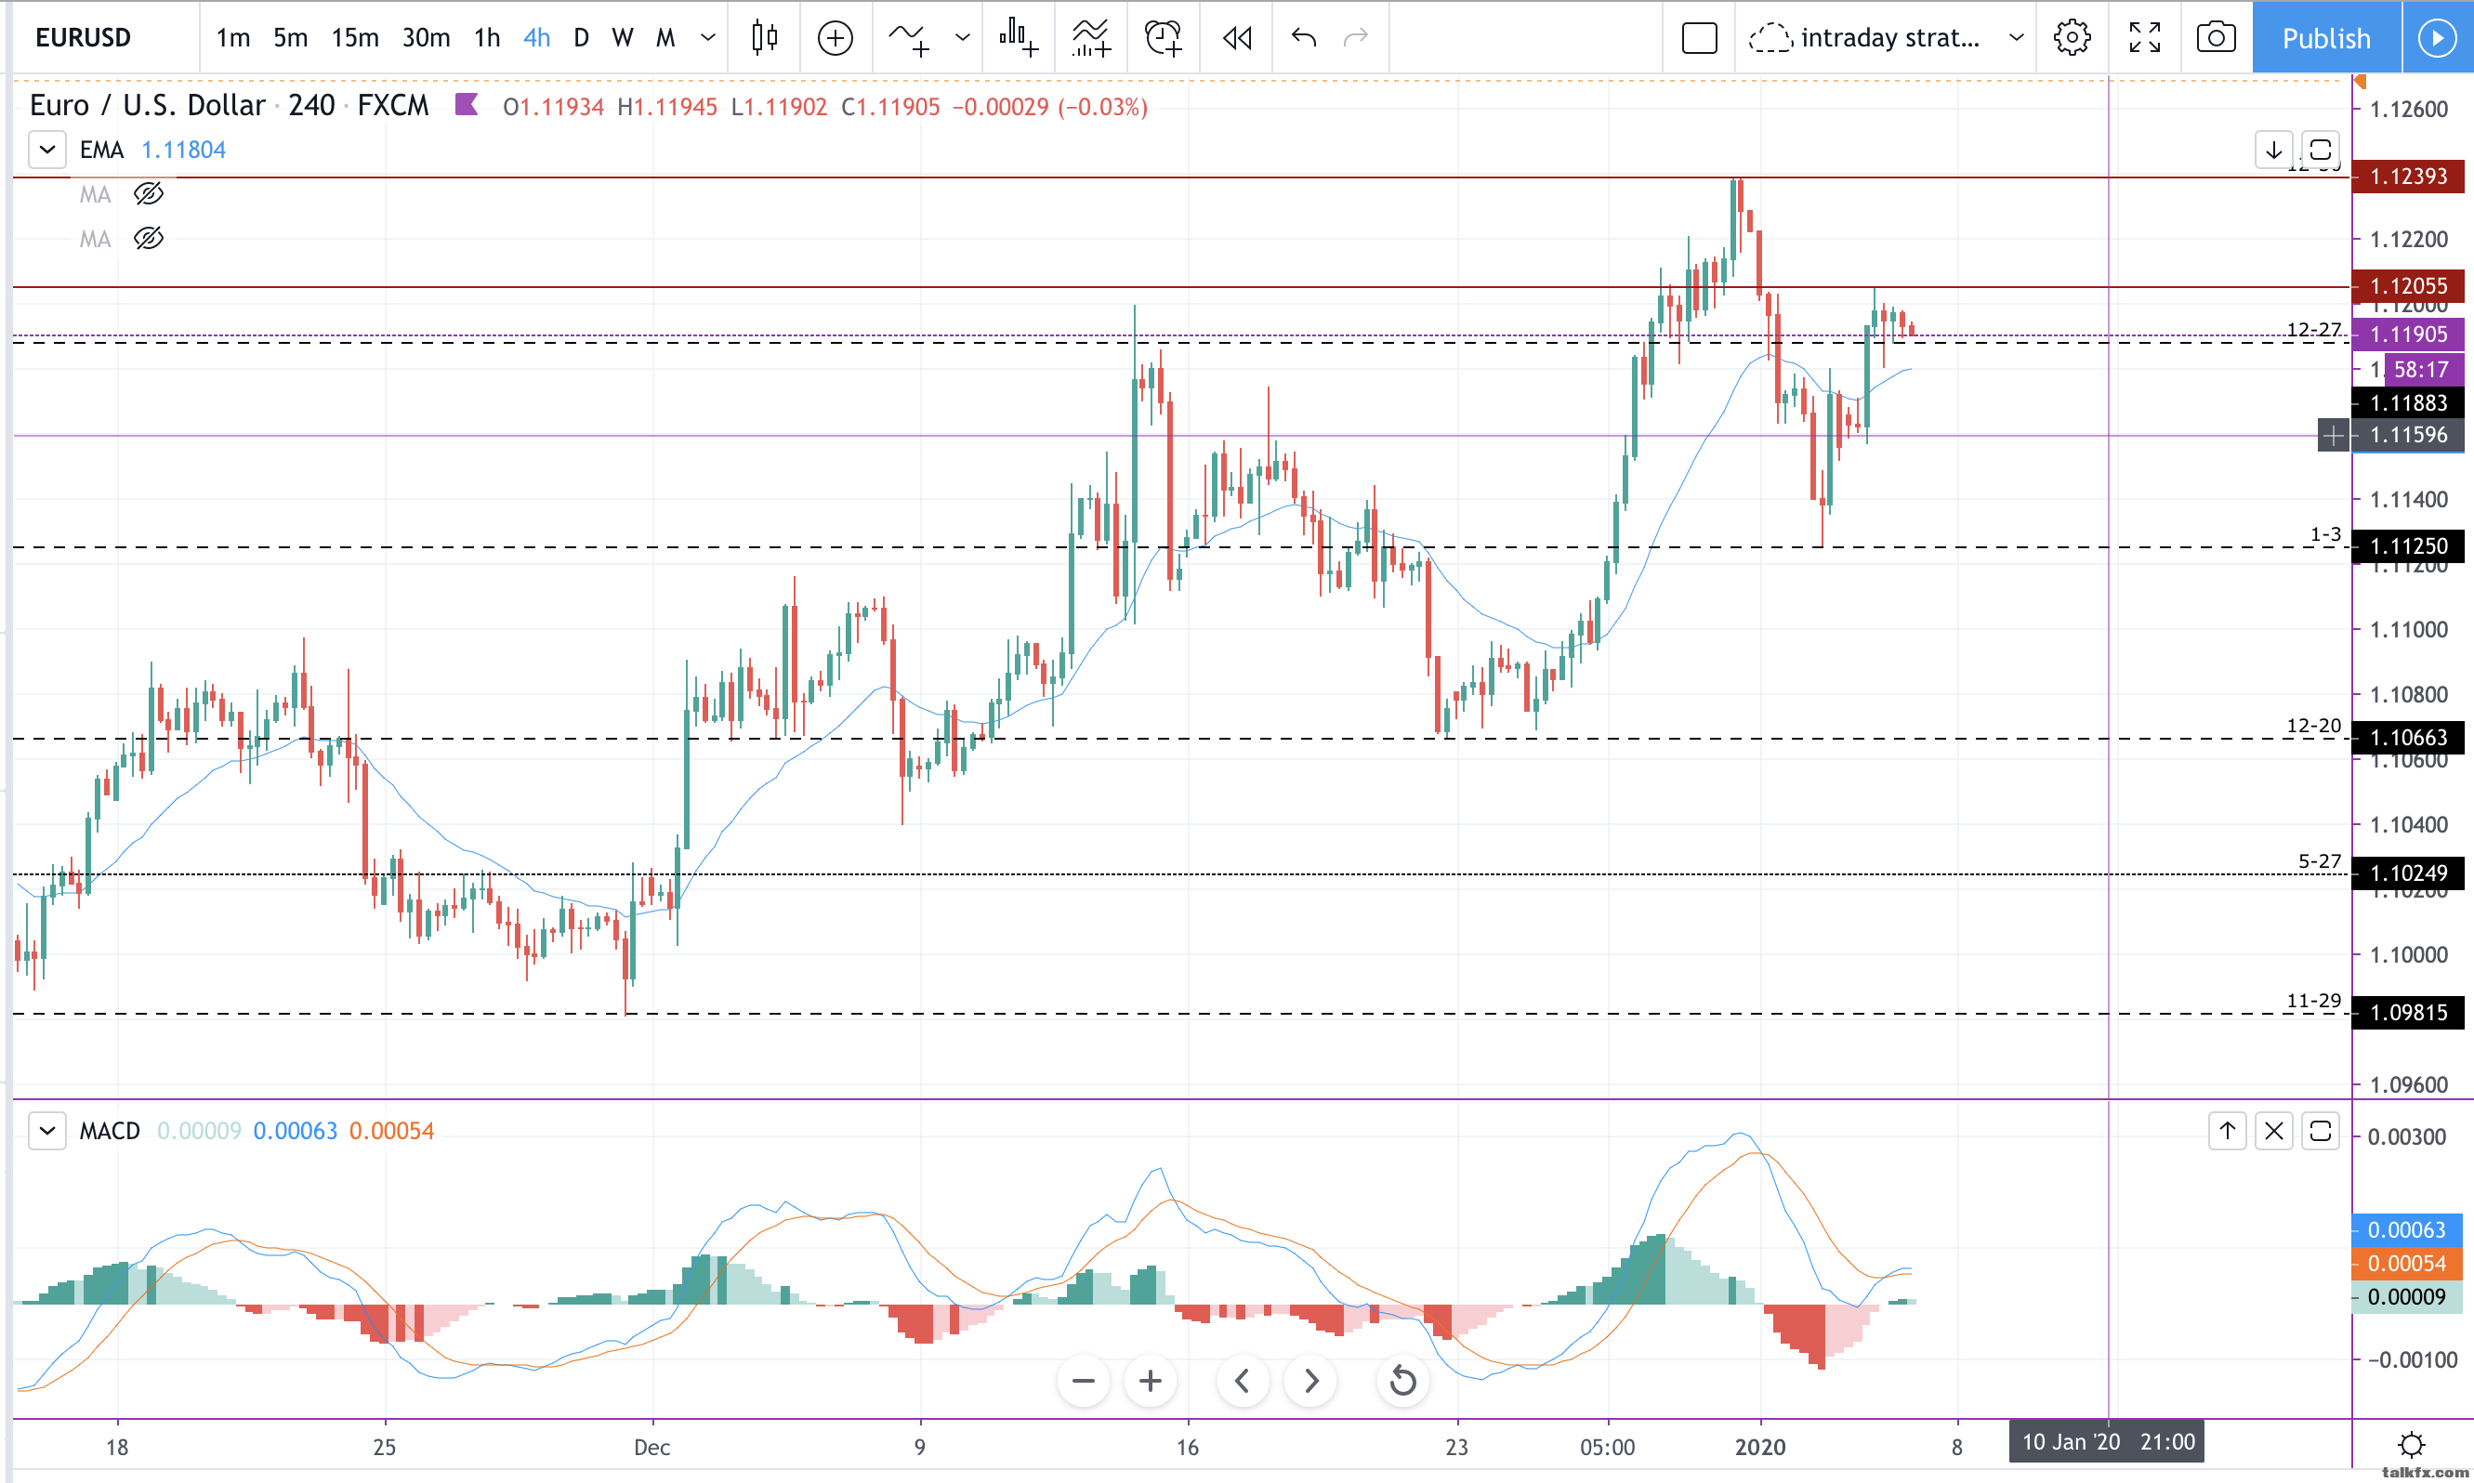Click the 0.00009 histogram value label
This screenshot has width=2474, height=1483.
click(x=2406, y=1297)
